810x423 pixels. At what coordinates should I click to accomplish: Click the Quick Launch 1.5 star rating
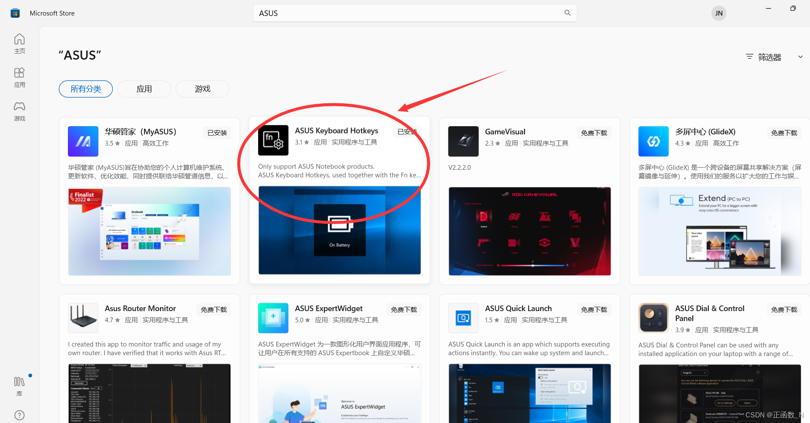[x=492, y=320]
